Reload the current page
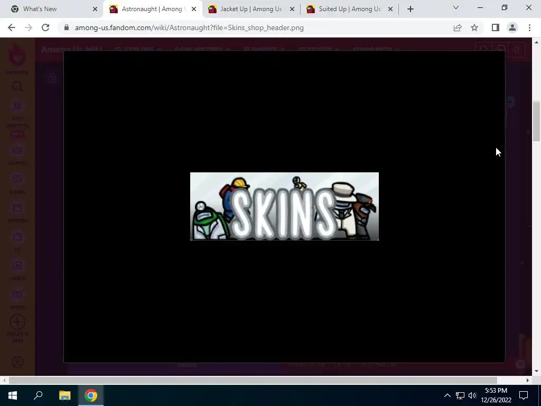This screenshot has width=541, height=406. [x=45, y=27]
